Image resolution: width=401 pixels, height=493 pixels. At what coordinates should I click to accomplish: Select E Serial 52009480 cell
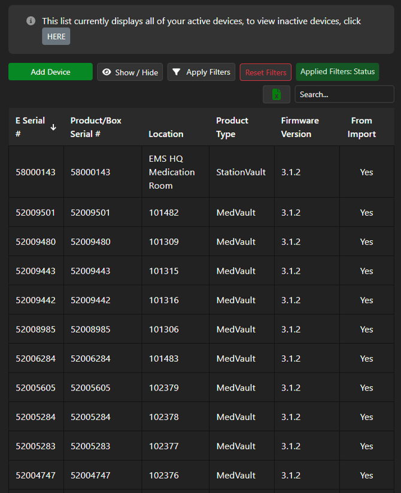coord(35,242)
